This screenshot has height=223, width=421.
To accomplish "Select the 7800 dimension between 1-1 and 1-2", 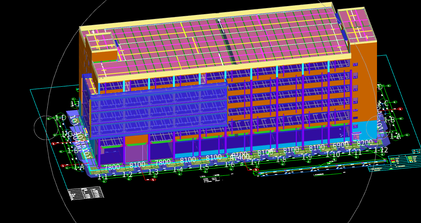I will (112, 167).
